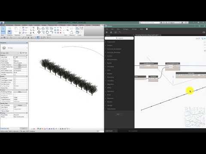Image resolution: width=206 pixels, height=154 pixels.
Task: Toggle Sun Path checkbox in Properties
Action: (15, 74)
